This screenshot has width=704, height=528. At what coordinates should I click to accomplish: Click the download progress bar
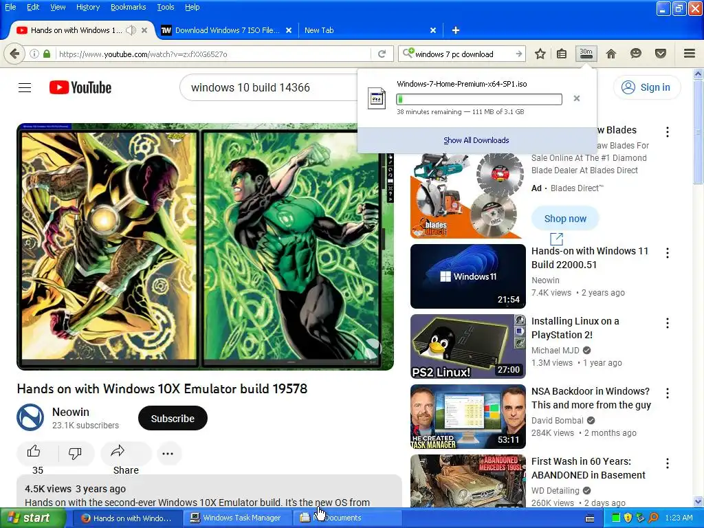click(x=479, y=99)
